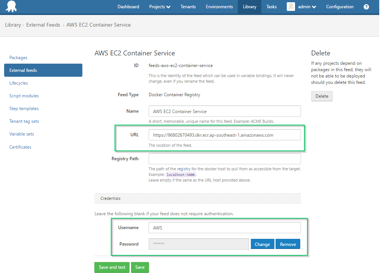Click the Delete feed button

click(x=322, y=96)
